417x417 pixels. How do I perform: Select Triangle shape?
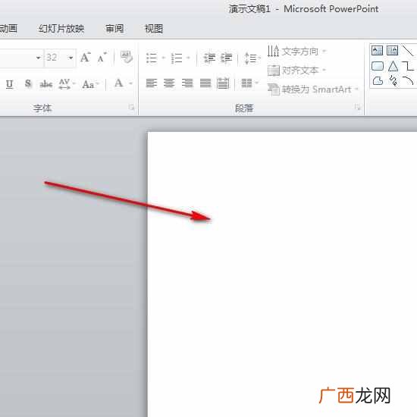[x=393, y=66]
